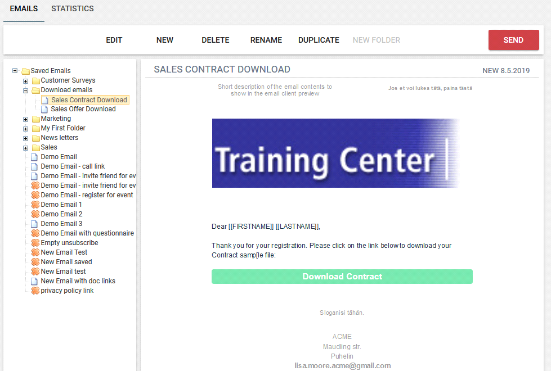Switch to the Statistics tab
Viewport: 551px width, 371px height.
tap(73, 9)
